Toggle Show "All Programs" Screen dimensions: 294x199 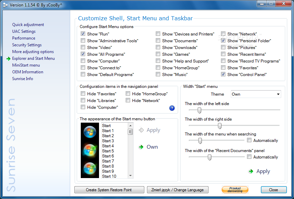[83, 54]
